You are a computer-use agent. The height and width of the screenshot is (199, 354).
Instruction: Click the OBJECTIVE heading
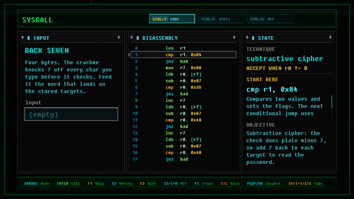click(261, 125)
